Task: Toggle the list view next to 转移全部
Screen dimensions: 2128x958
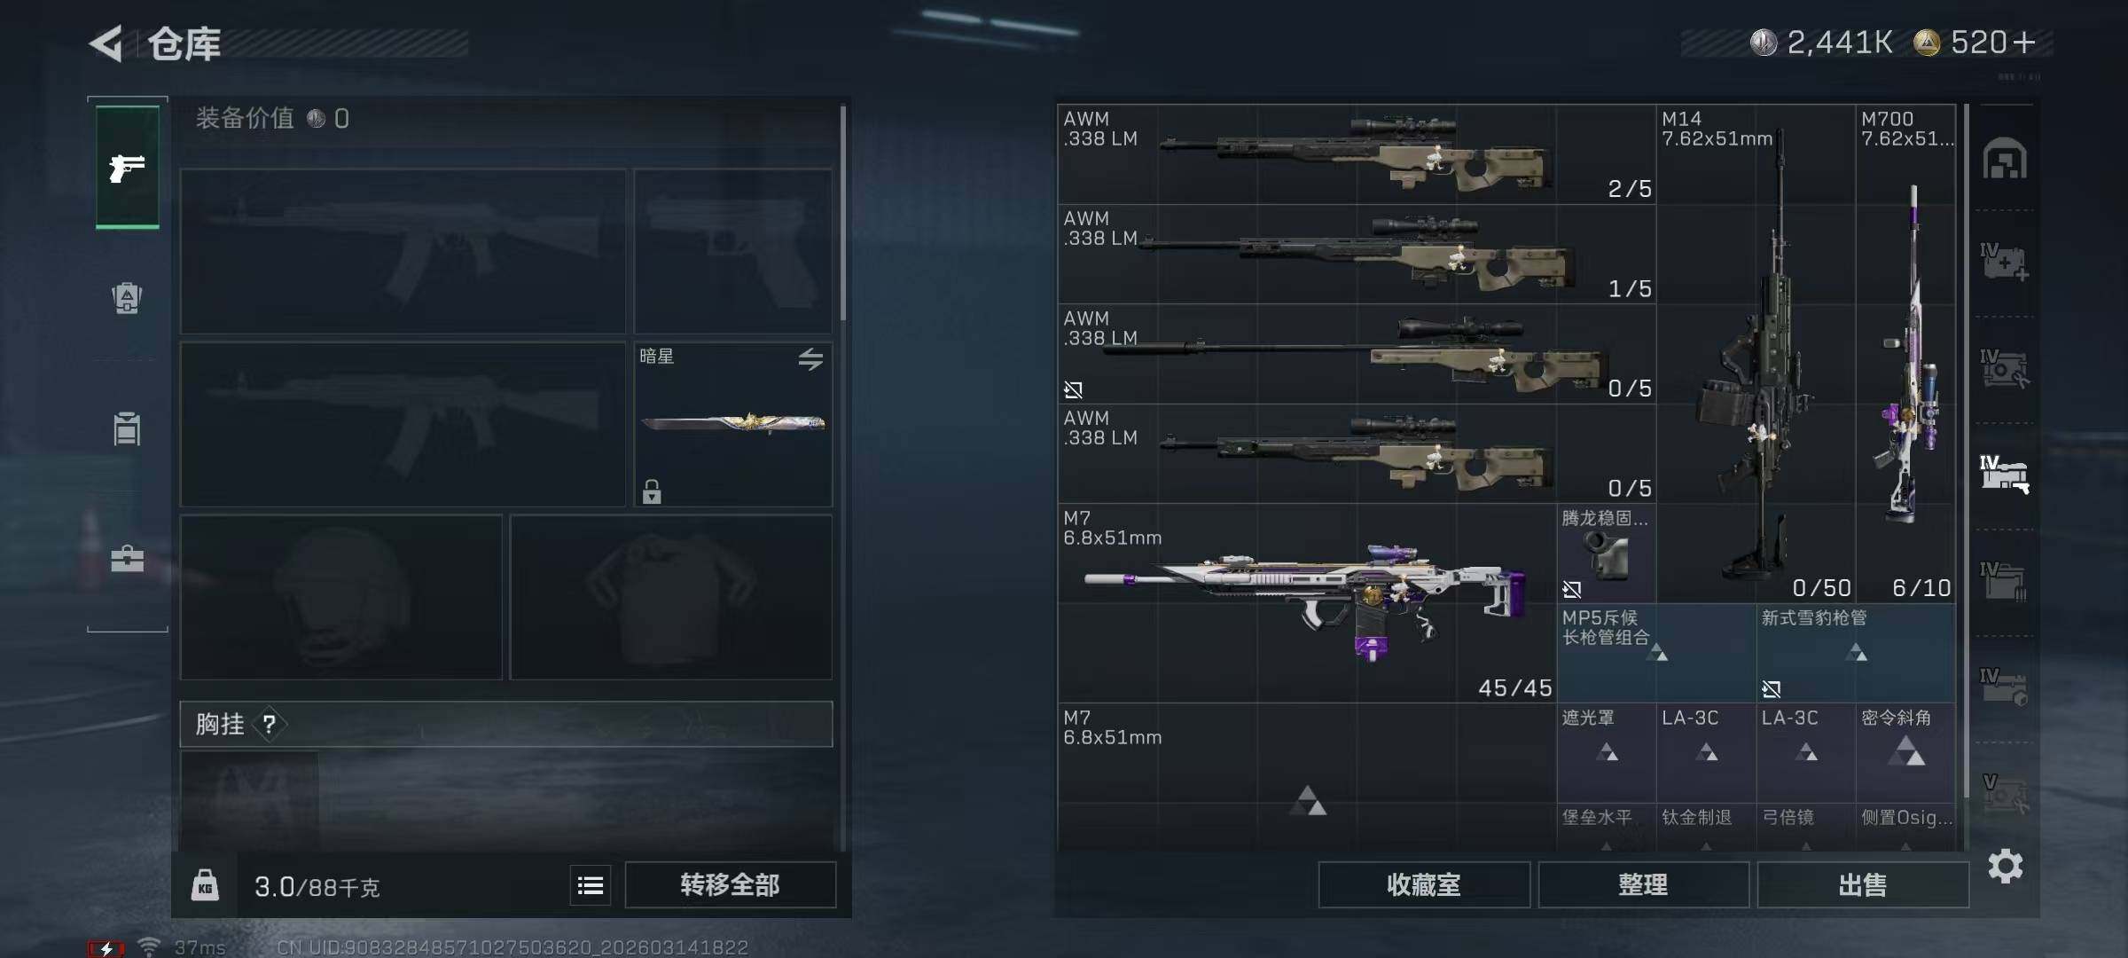Action: (x=591, y=885)
